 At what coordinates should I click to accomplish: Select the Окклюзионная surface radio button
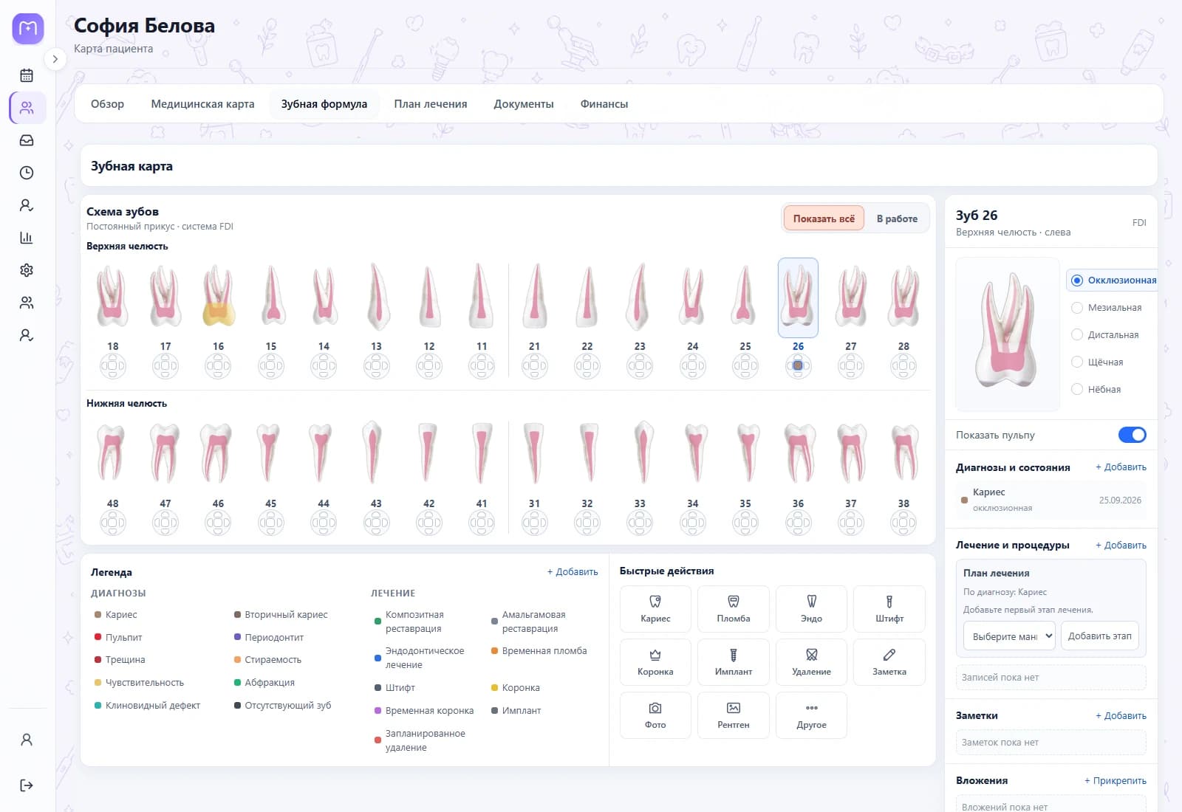point(1077,281)
